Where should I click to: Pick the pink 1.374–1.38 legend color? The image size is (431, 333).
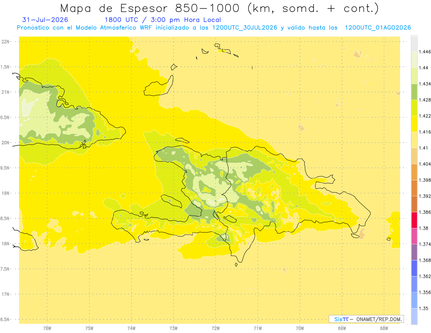point(414,236)
